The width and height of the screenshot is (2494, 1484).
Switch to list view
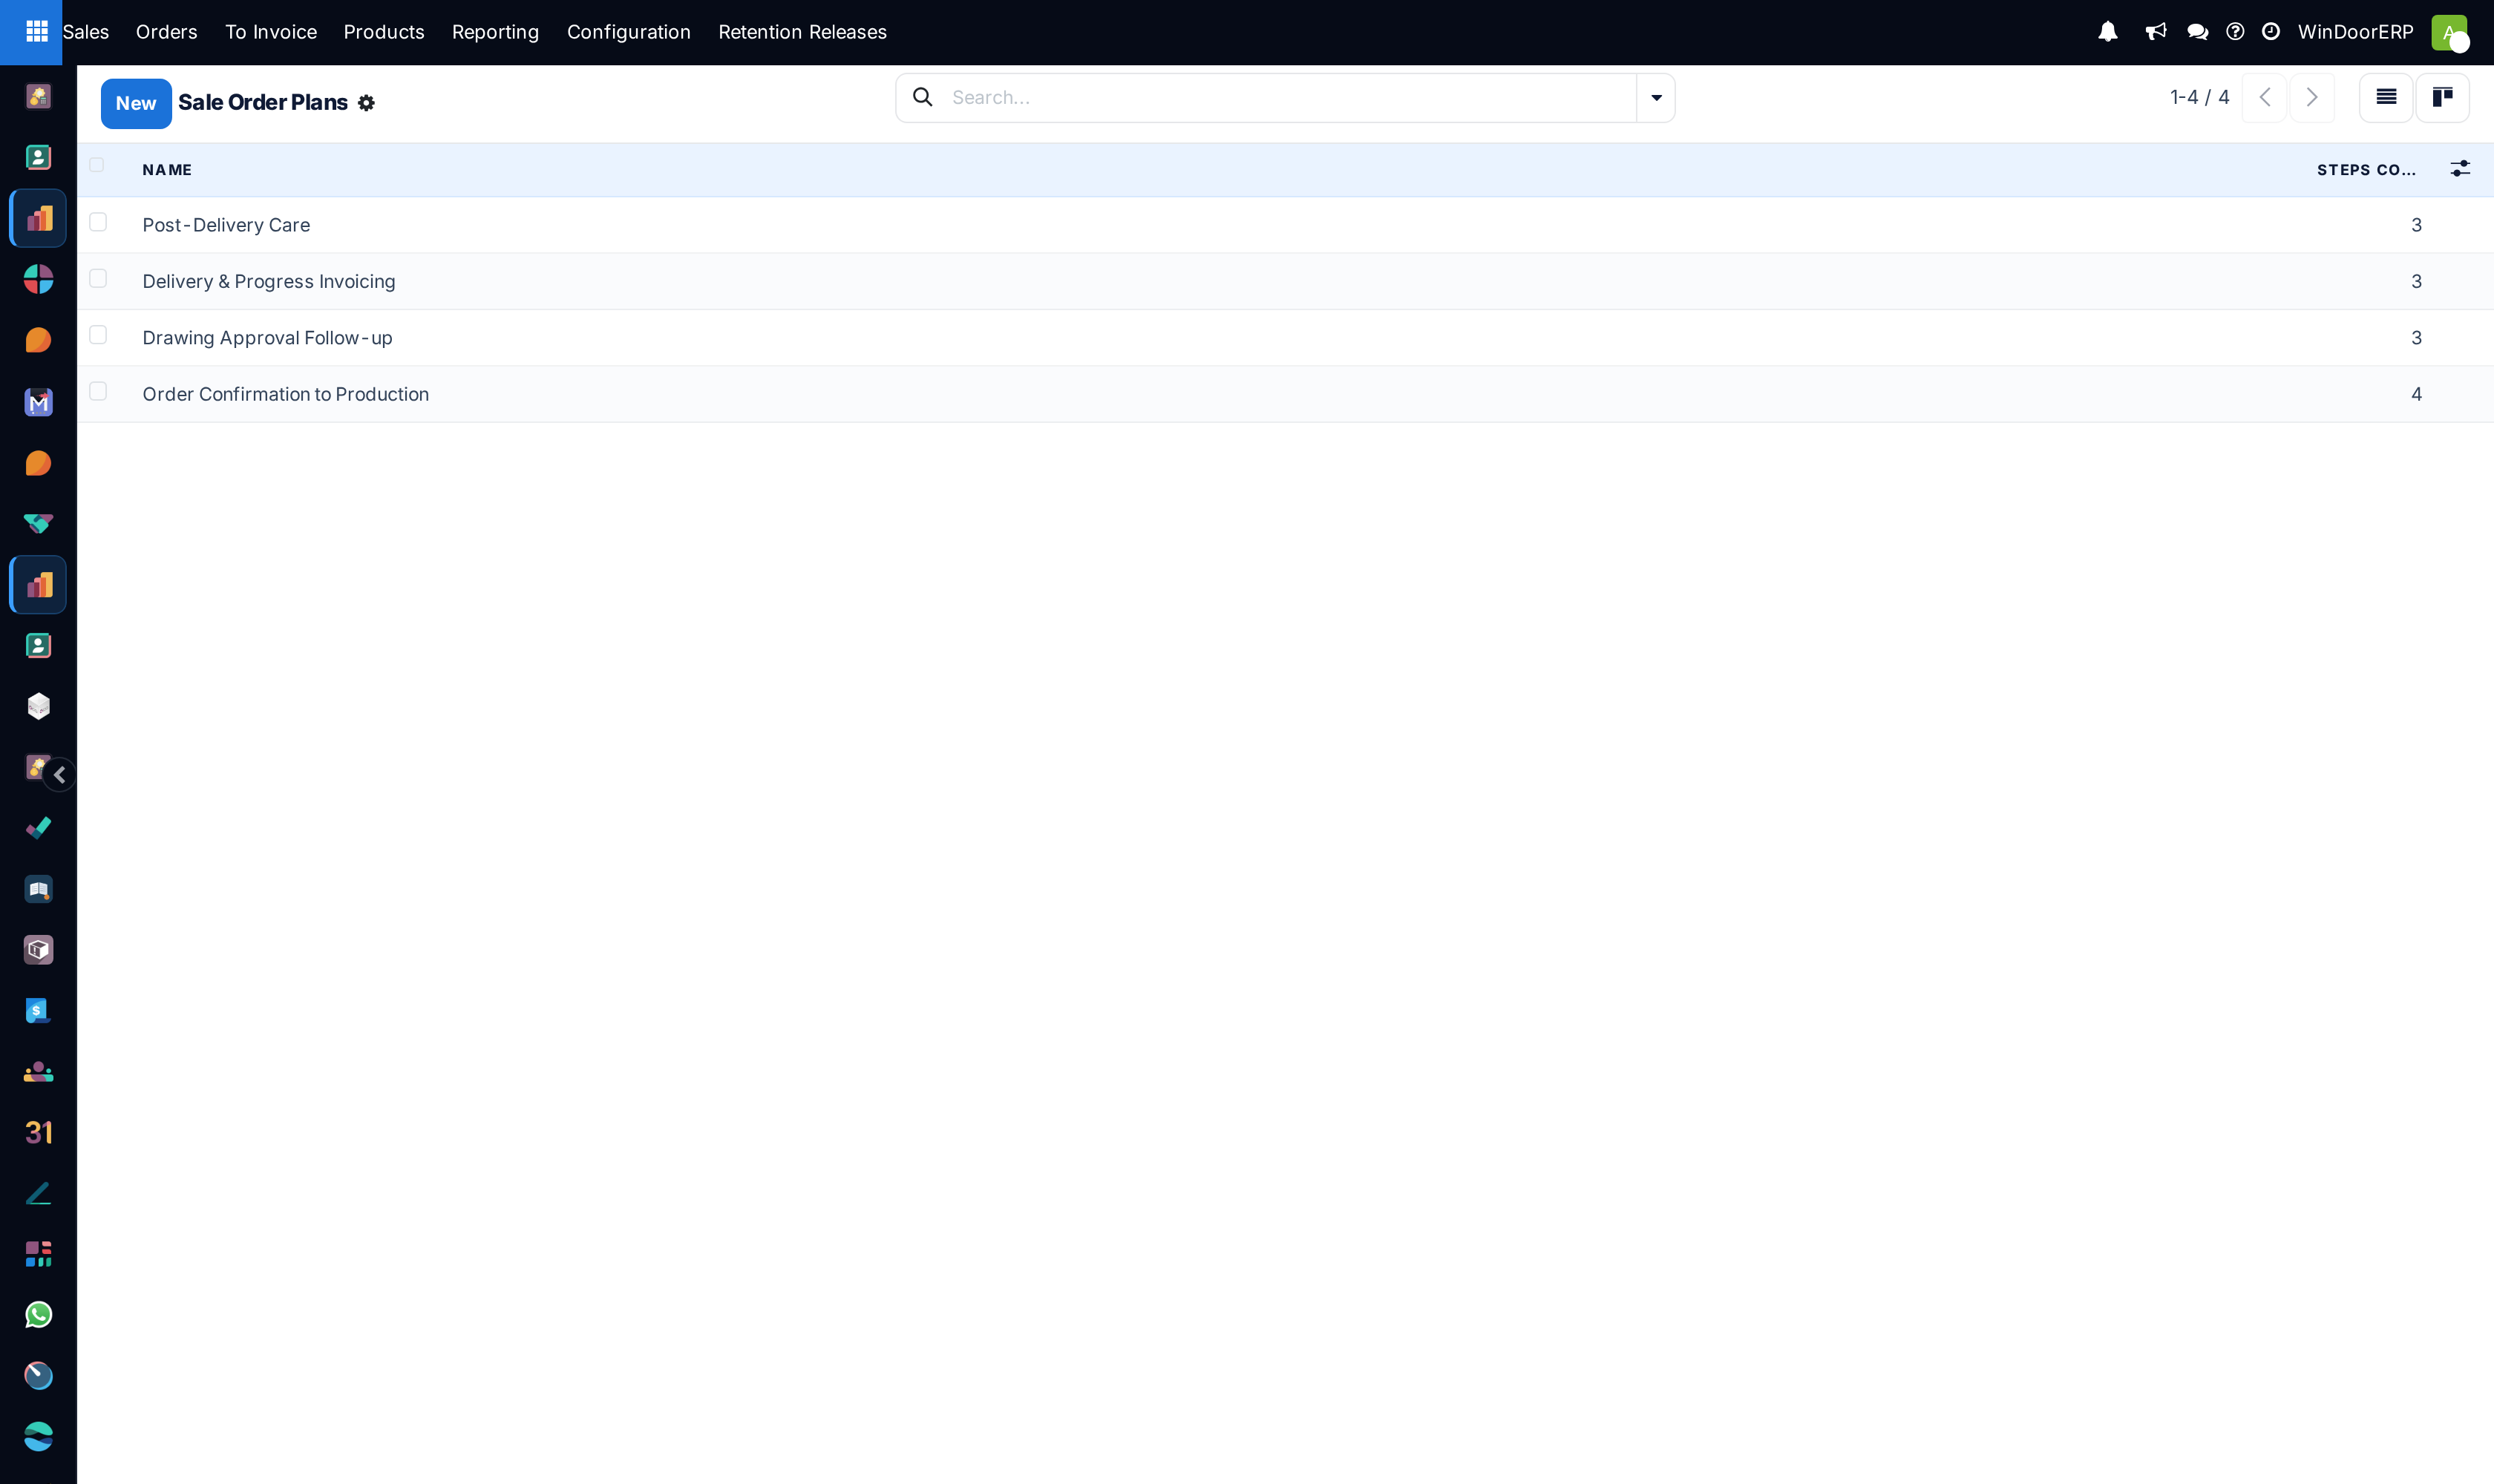(x=2386, y=97)
